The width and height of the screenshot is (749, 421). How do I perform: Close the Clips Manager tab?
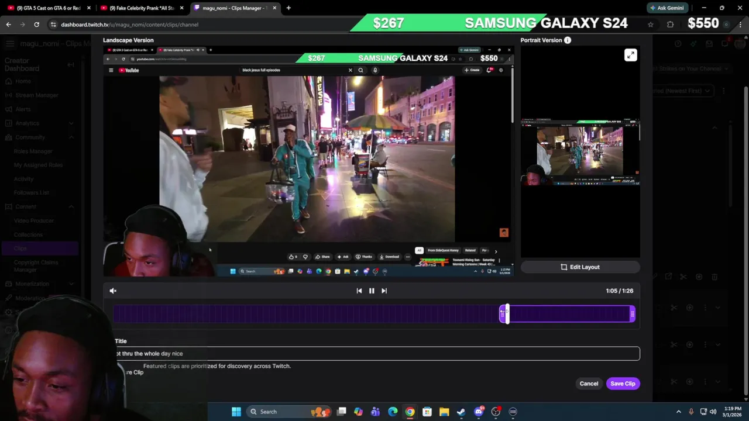(x=274, y=8)
